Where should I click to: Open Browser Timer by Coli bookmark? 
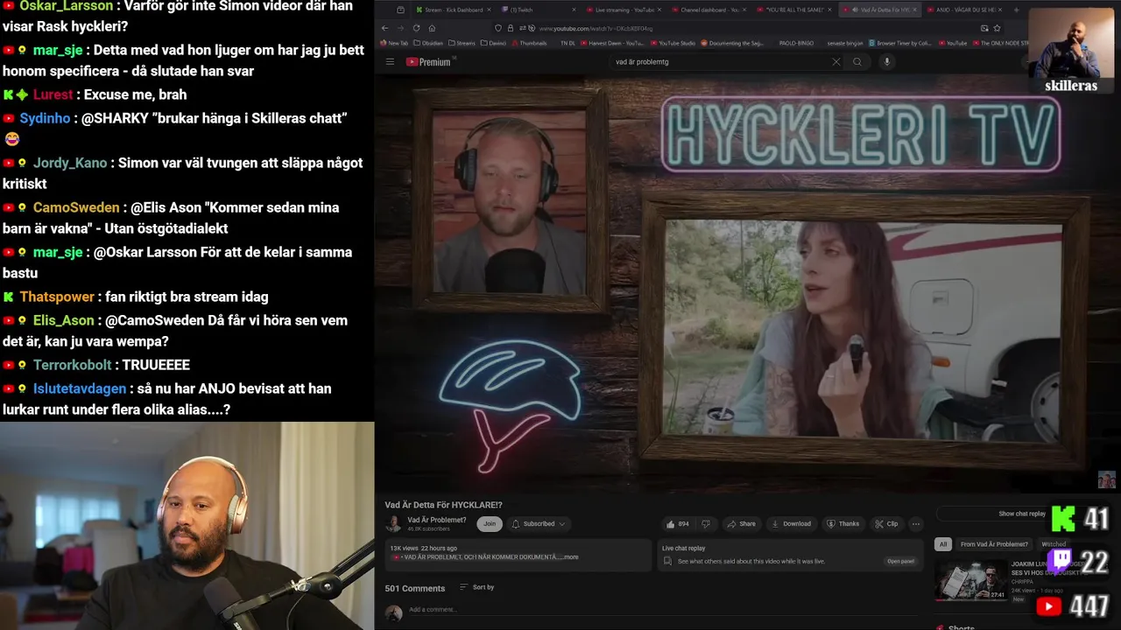click(900, 43)
